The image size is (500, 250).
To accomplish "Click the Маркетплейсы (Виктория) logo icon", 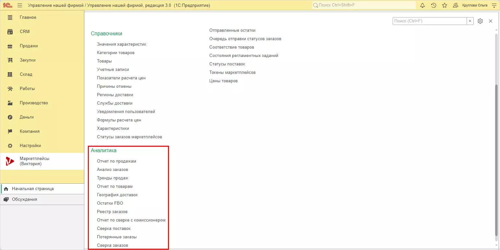I will (10, 161).
